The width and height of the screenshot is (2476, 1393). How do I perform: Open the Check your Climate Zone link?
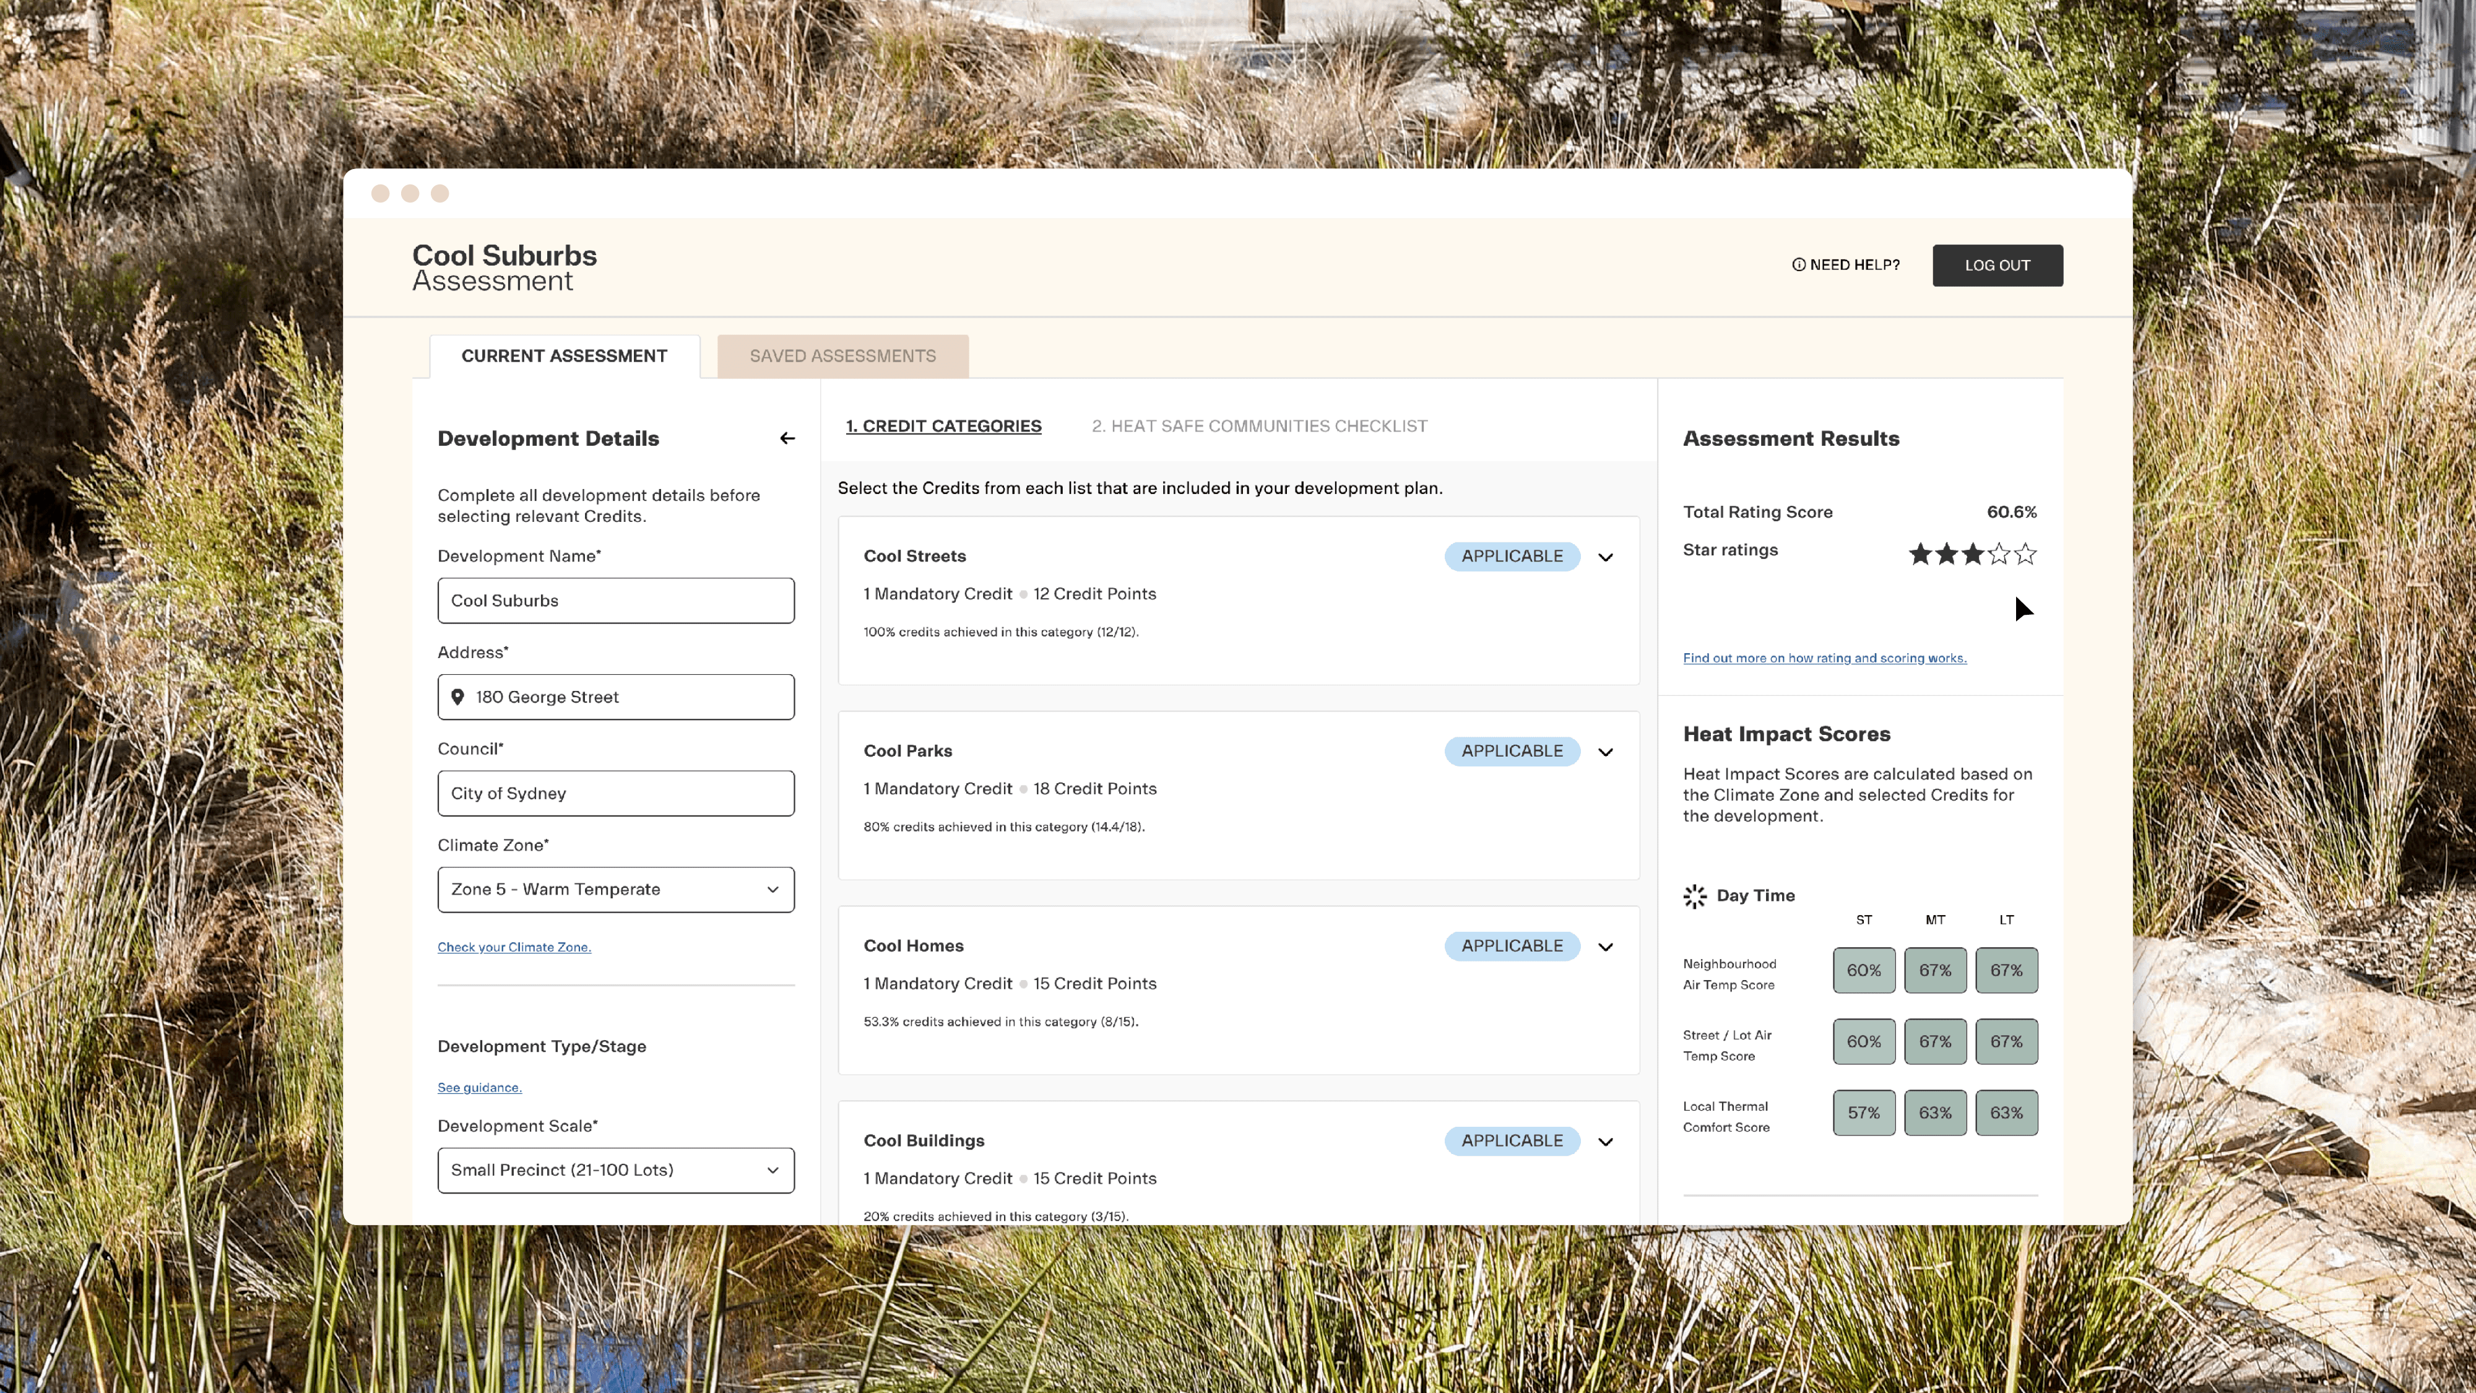(514, 948)
